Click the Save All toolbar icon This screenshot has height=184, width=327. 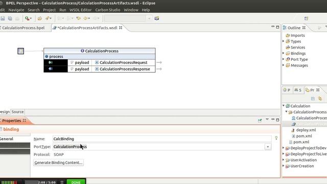click(x=10, y=18)
